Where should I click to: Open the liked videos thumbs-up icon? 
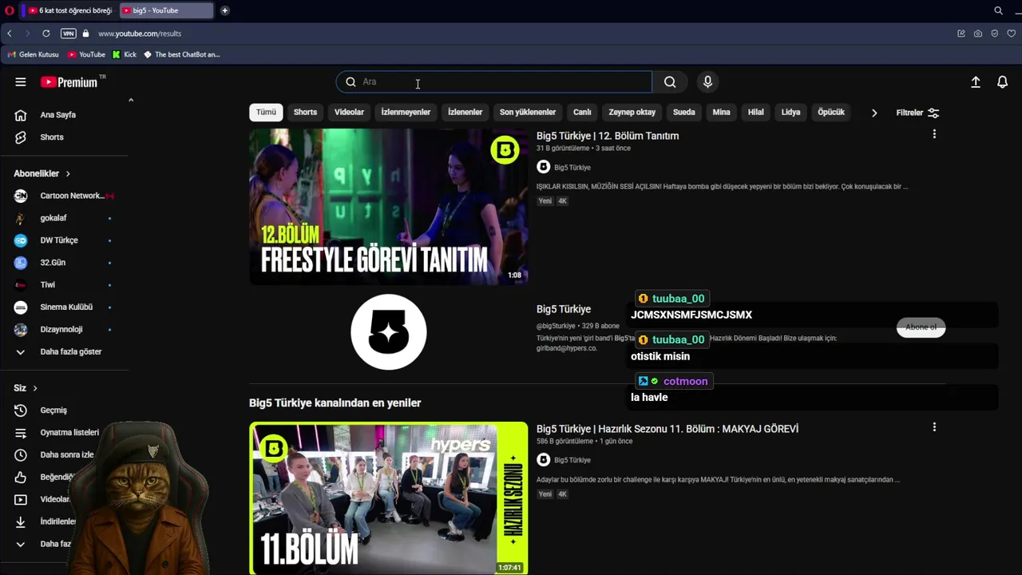tap(21, 478)
